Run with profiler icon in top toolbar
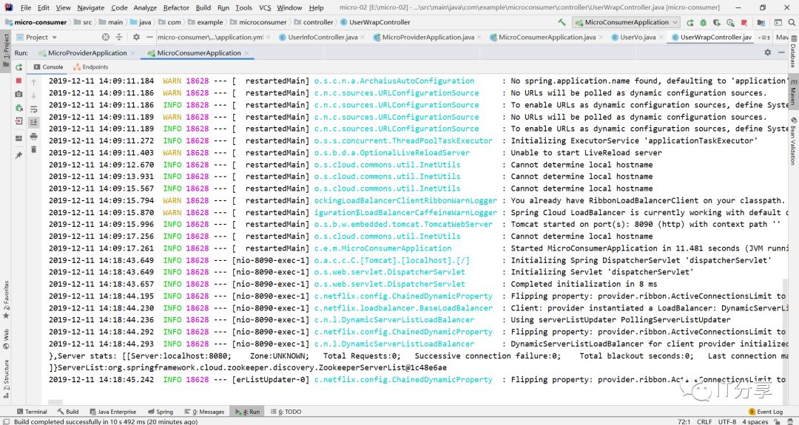Image resolution: width=799 pixels, height=425 pixels. 730,22
